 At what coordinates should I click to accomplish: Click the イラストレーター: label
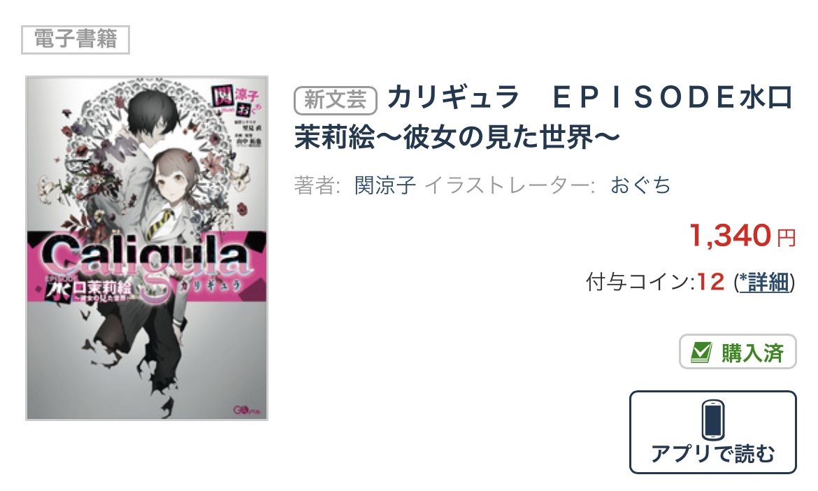pos(510,185)
